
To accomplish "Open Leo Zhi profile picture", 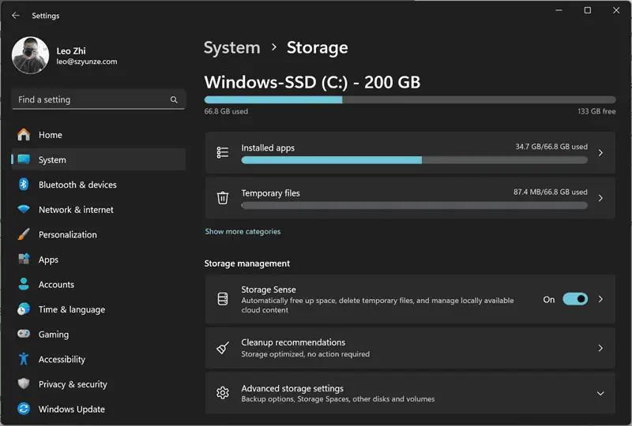I will [30, 55].
